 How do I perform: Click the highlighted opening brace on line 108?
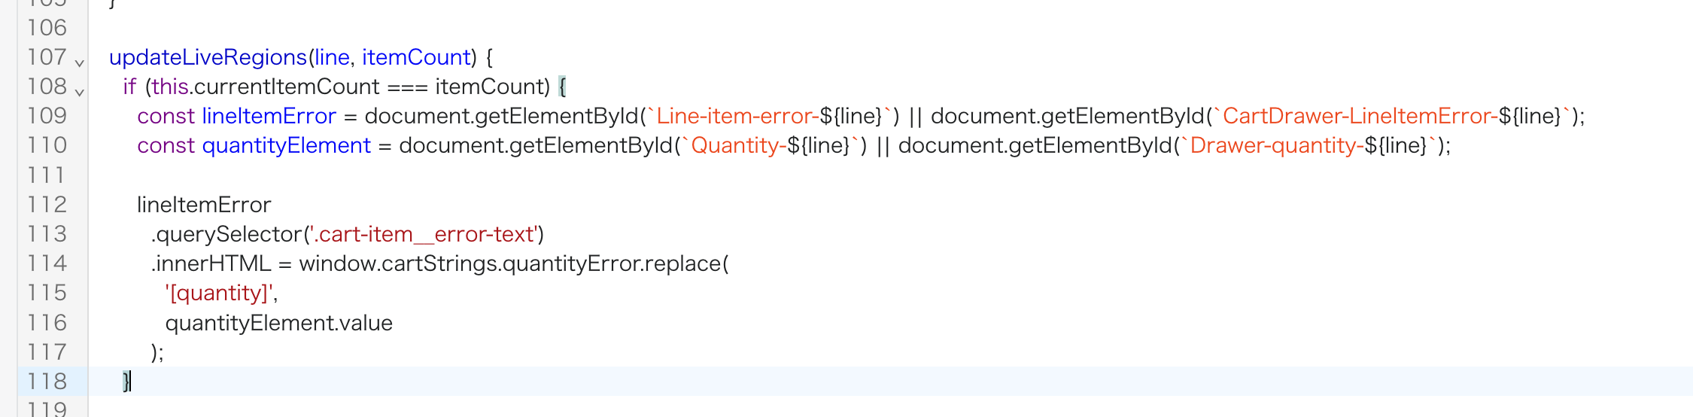click(x=562, y=87)
